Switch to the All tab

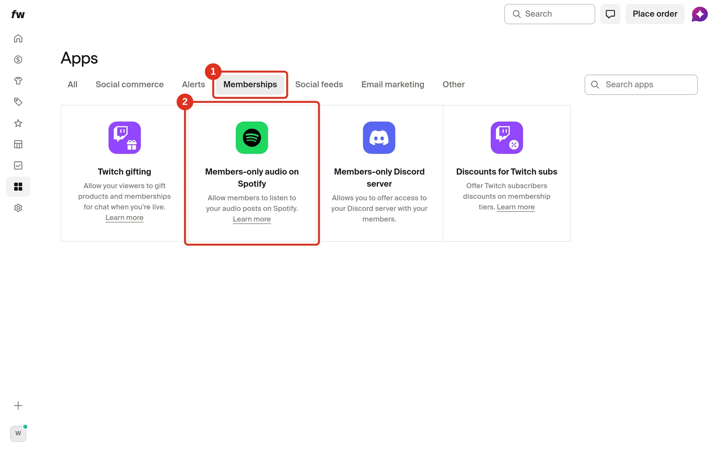click(x=72, y=85)
